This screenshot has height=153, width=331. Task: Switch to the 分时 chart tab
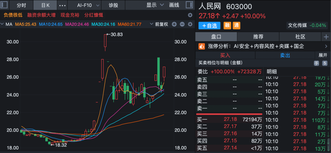coord(21,5)
